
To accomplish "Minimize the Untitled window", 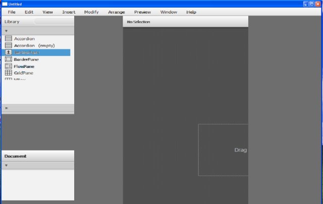I will click(306, 4).
